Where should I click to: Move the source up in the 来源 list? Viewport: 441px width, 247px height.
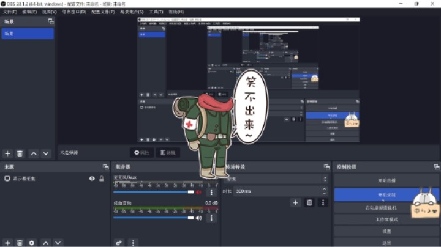pyautogui.click(x=46, y=243)
